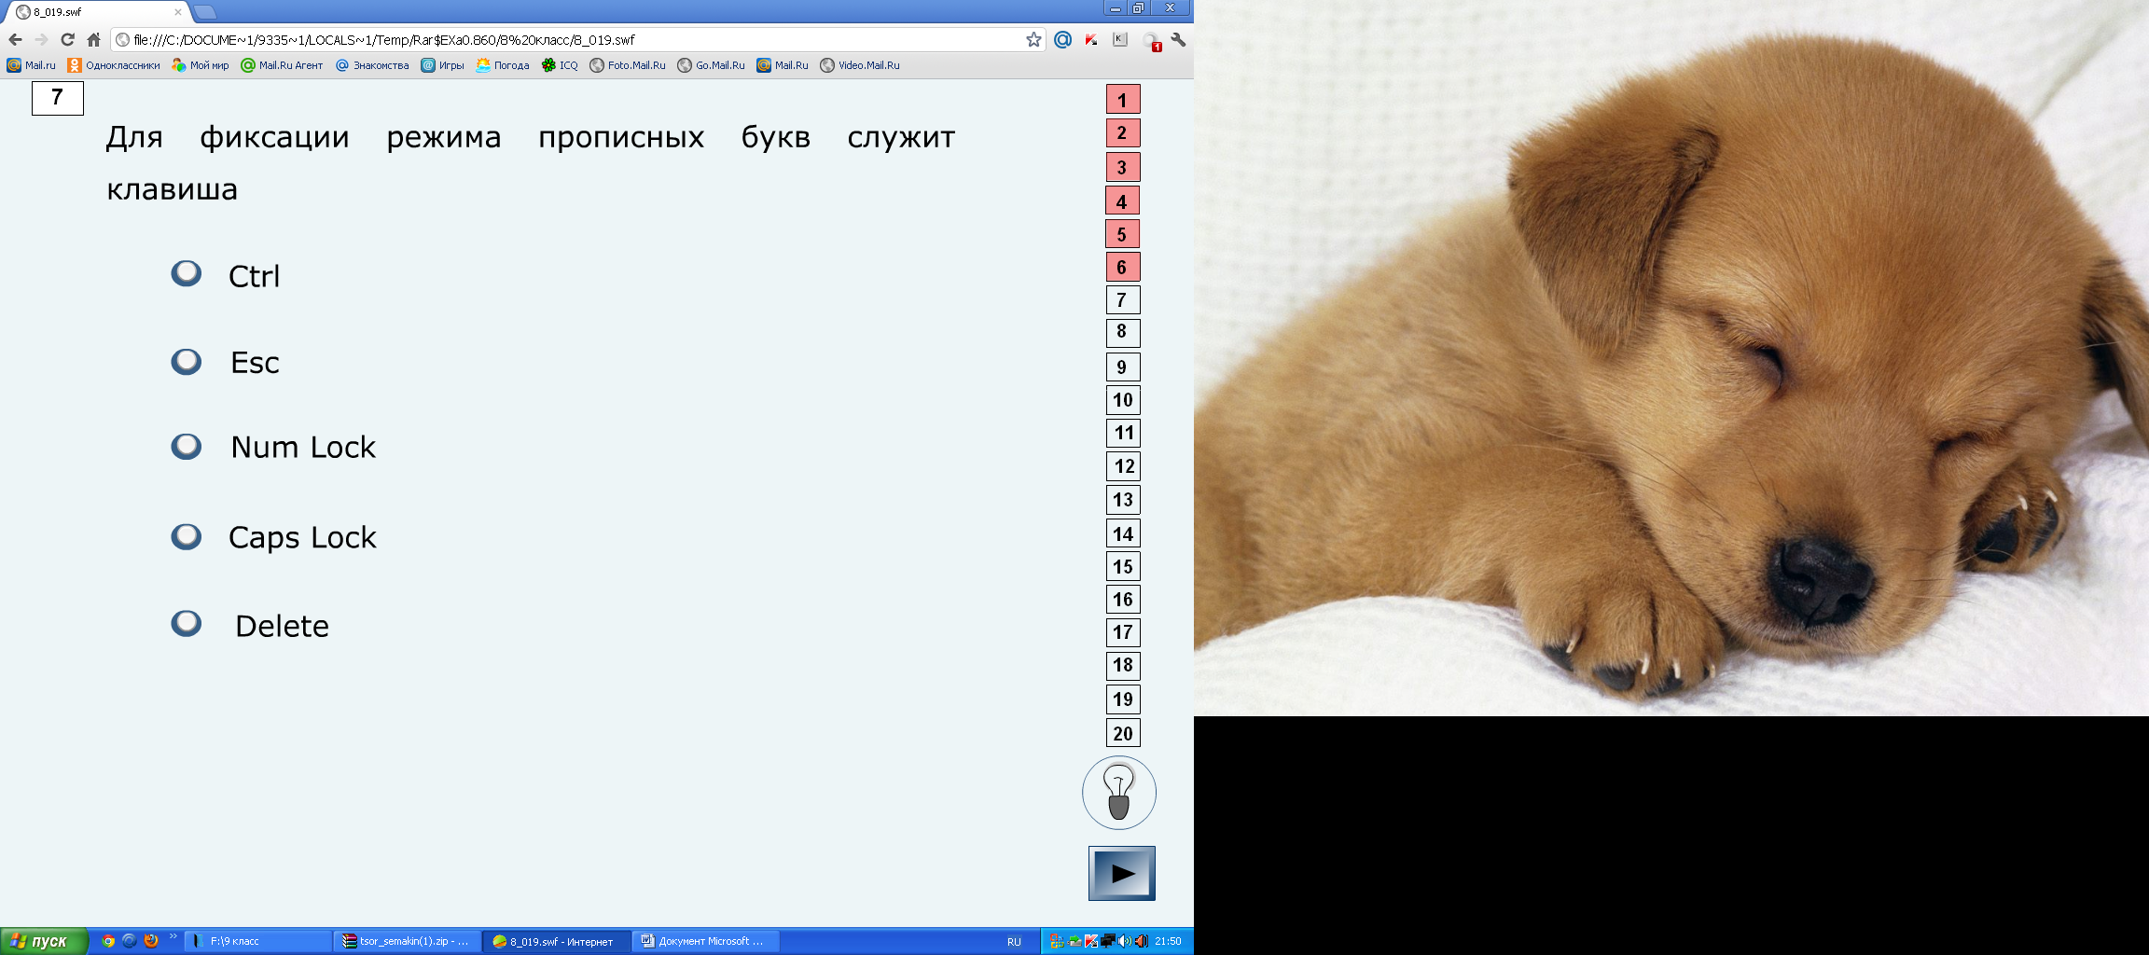Open the пуск Start menu button
Viewport: 2149px width, 955px height.
pos(44,941)
